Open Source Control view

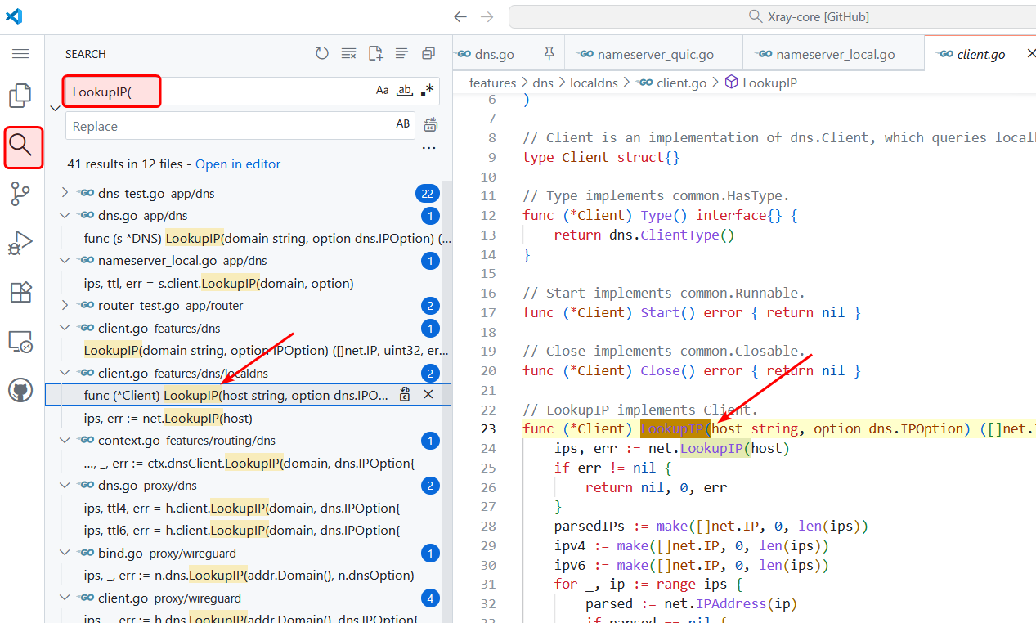20,194
